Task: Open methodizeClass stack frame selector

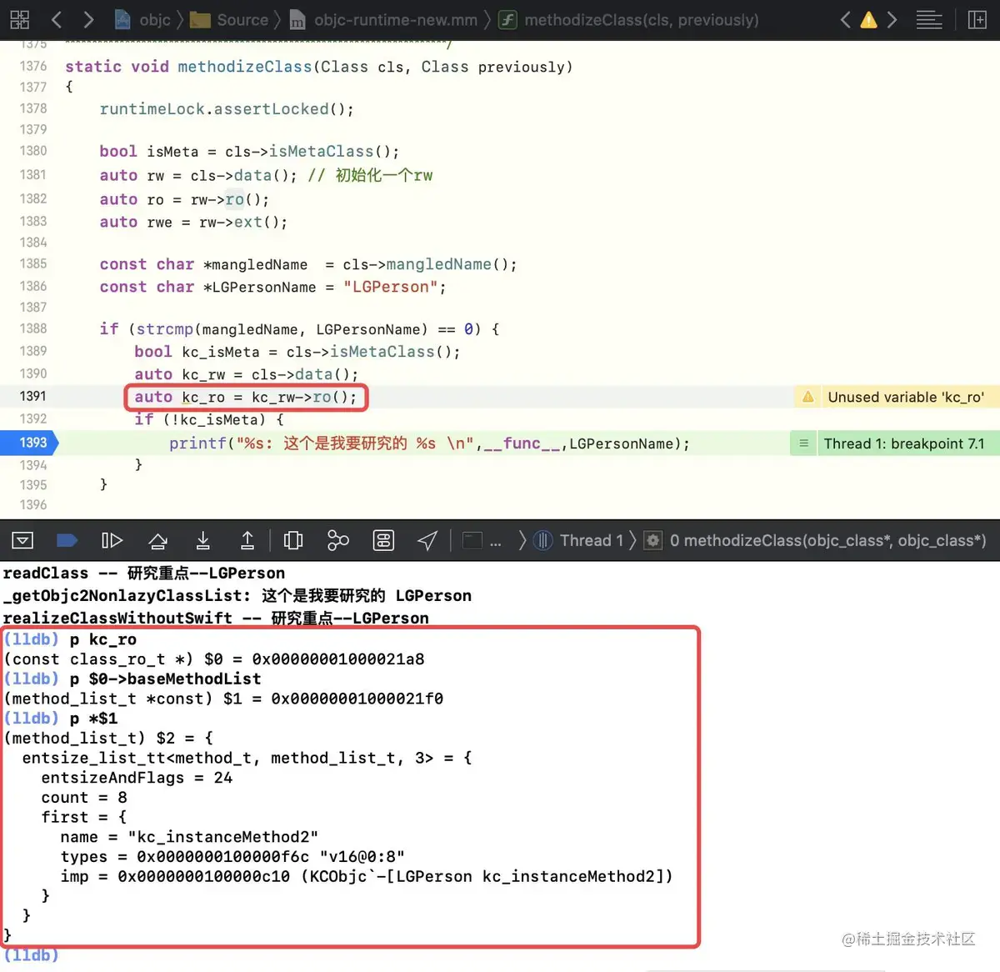Action: tap(816, 540)
